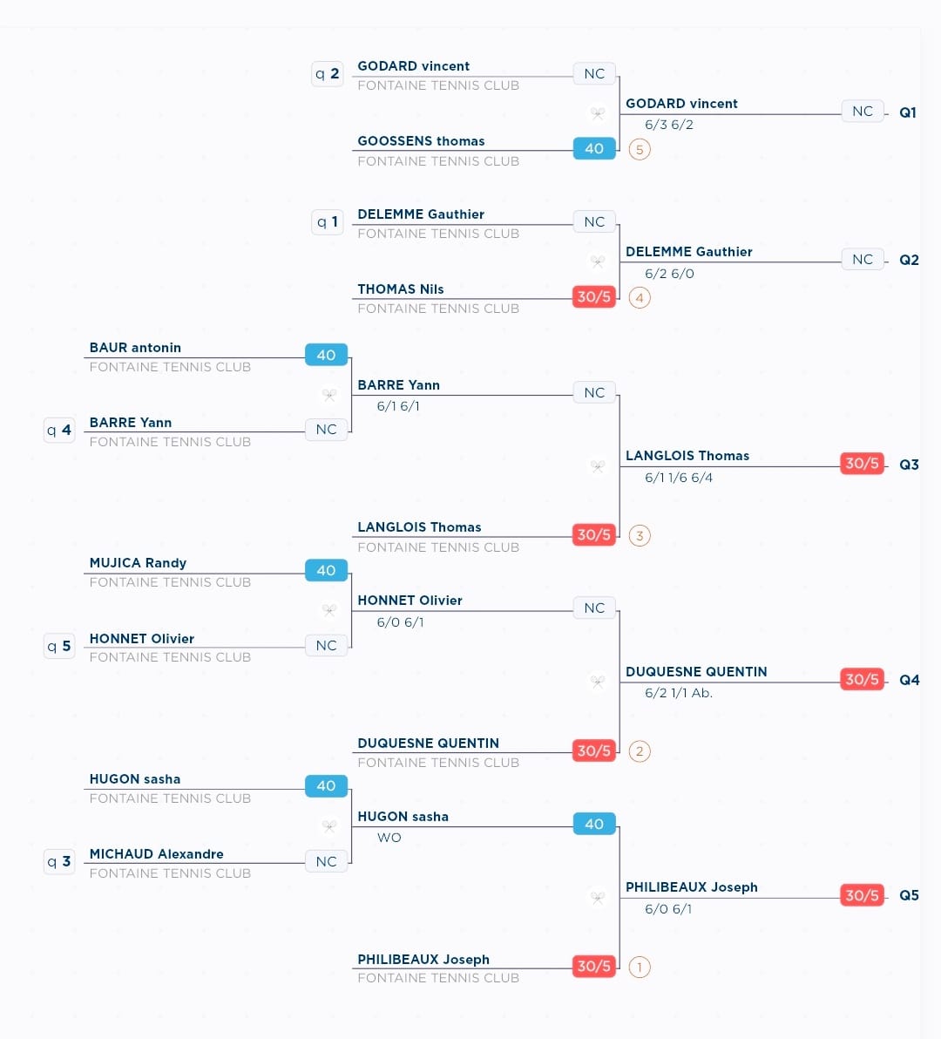The height and width of the screenshot is (1039, 941).
Task: Select seed circle 1 next to Philibeaux Joseph
Action: click(x=639, y=967)
